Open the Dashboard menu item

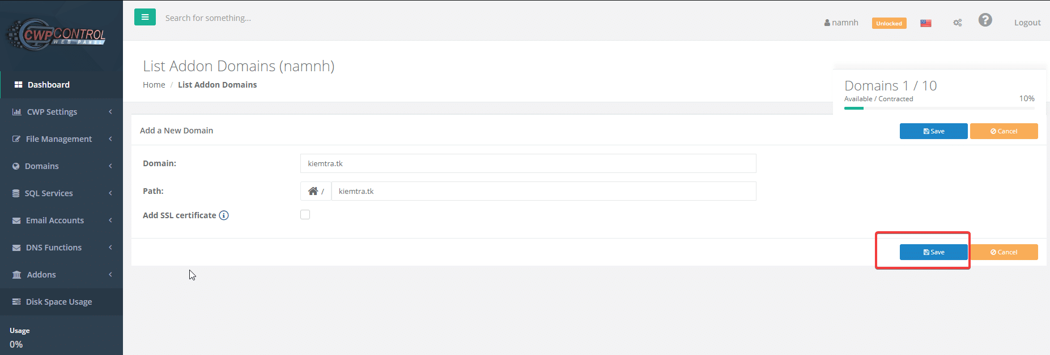coord(49,85)
